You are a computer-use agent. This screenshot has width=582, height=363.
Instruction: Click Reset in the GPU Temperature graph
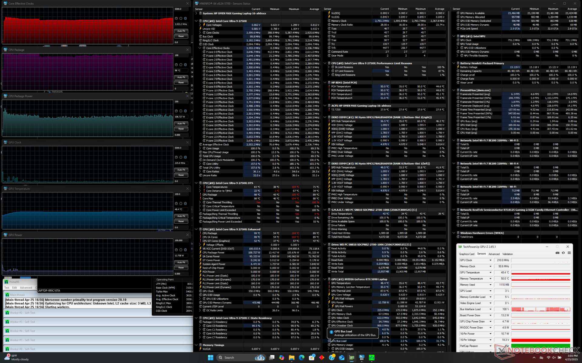[x=181, y=221]
